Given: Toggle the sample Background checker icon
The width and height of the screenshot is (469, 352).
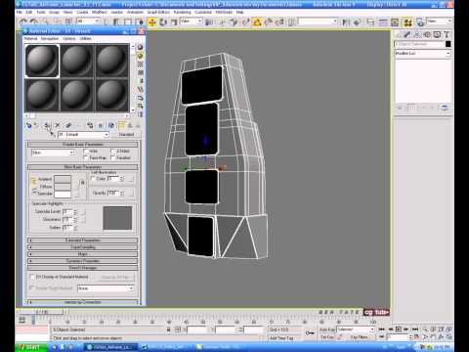Looking at the screenshot, I should click(140, 65).
